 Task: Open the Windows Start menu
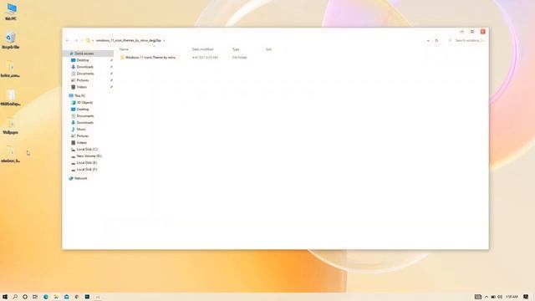(x=5, y=297)
